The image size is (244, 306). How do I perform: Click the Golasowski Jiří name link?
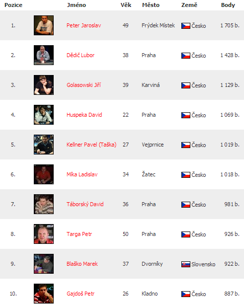point(83,85)
